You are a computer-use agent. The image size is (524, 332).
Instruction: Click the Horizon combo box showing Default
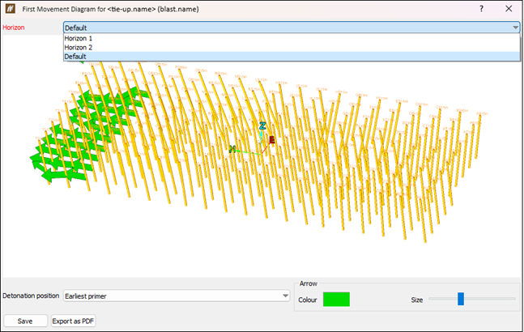[292, 28]
